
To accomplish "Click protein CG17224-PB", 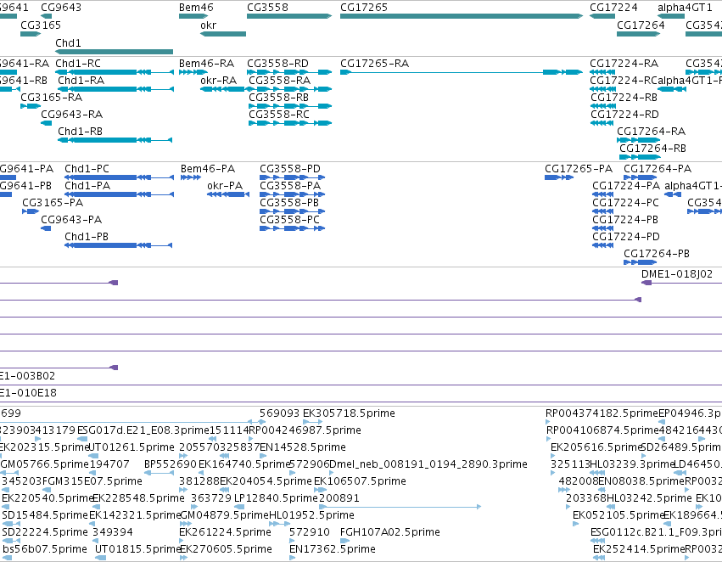I will click(625, 220).
